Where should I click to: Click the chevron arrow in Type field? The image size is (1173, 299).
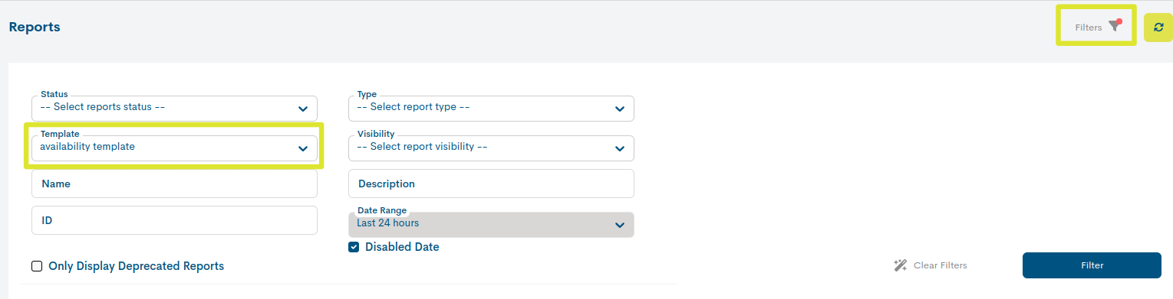click(620, 109)
